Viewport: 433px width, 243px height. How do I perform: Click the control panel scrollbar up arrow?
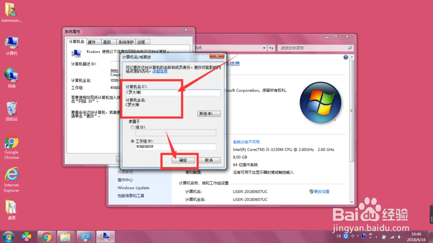coord(352,57)
